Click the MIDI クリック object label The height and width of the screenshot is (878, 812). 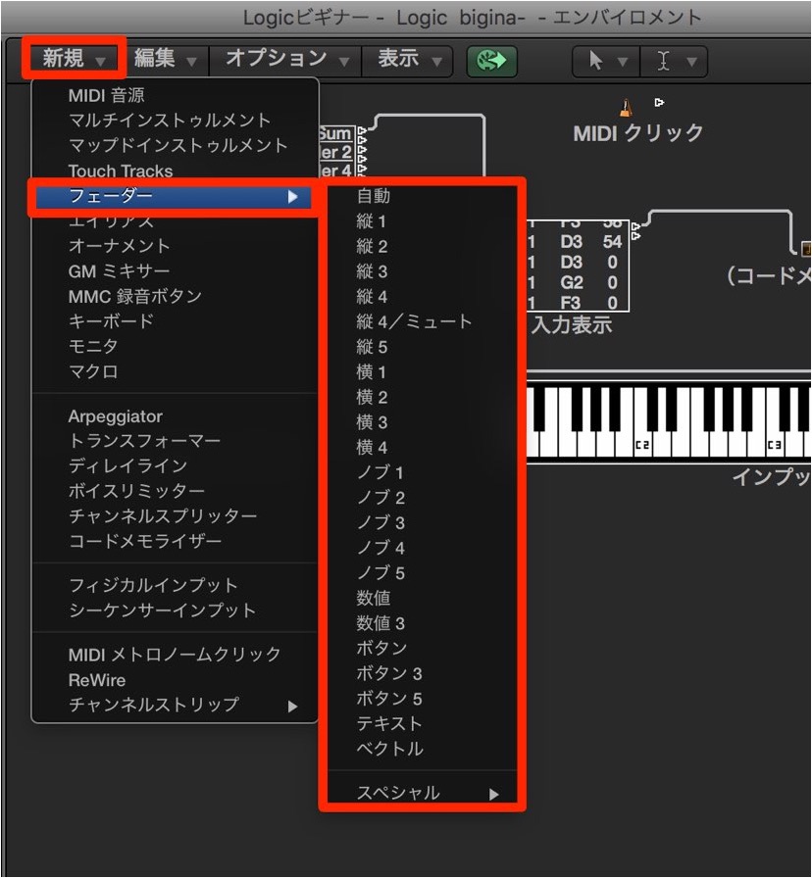637,133
